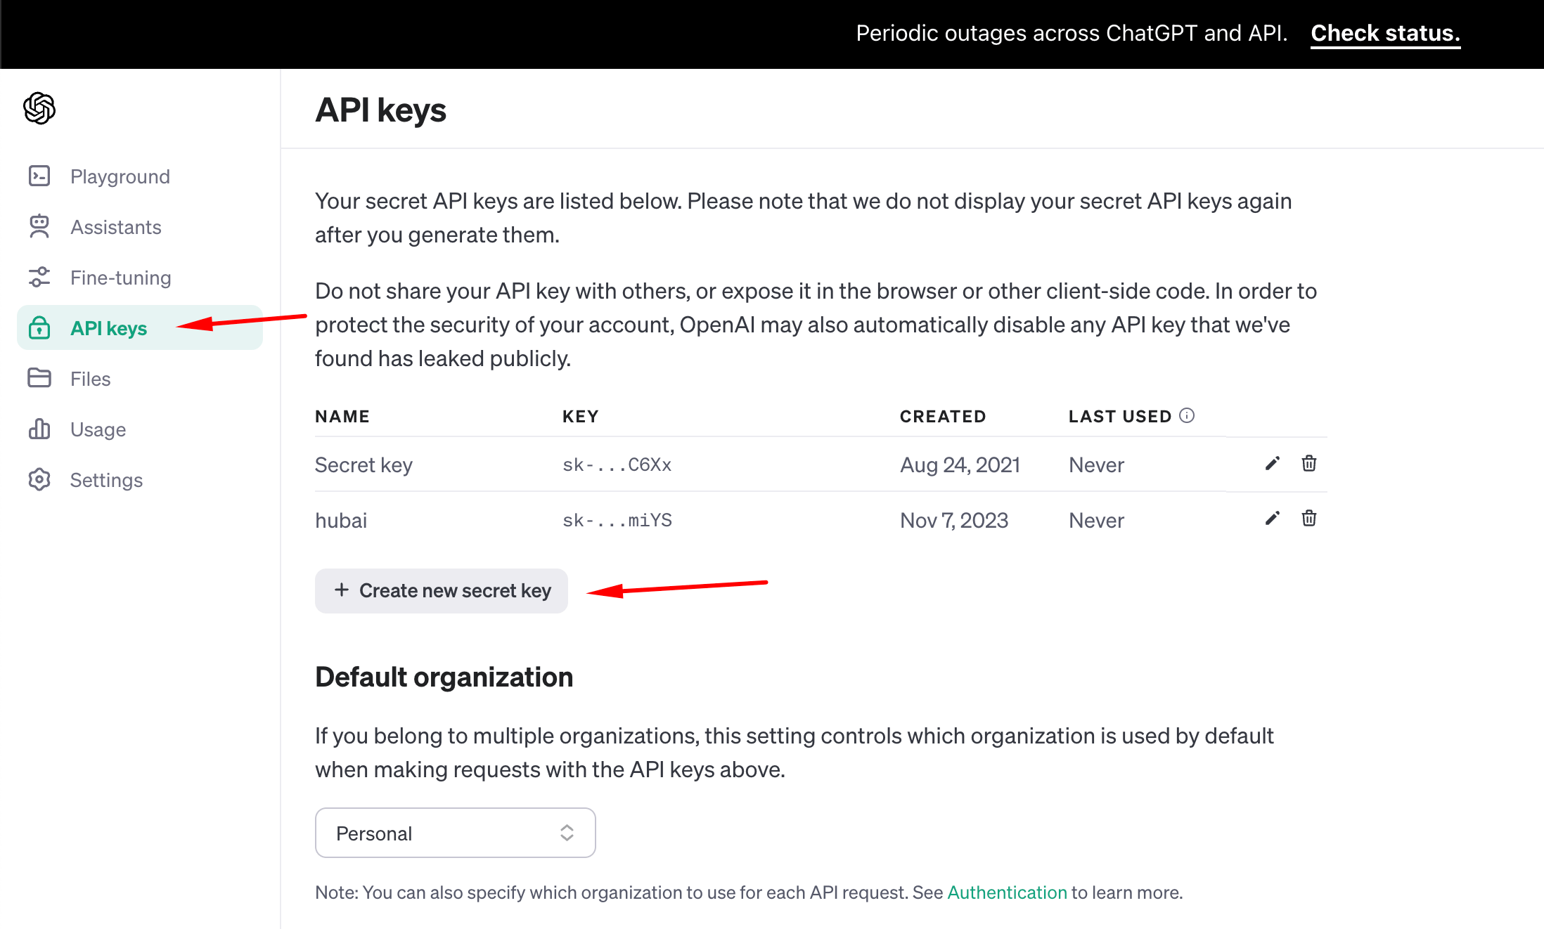Click the API keys lock icon
Viewport: 1544px width, 929px height.
[x=39, y=327]
